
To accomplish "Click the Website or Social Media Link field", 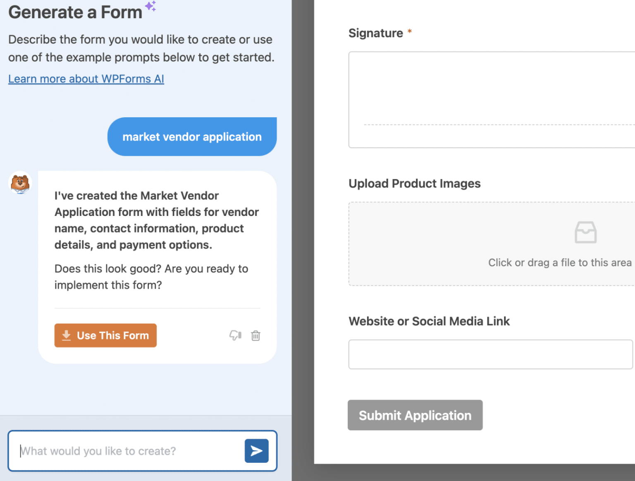I will [490, 354].
